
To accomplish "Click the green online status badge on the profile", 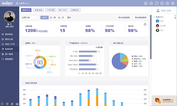I will (x=13, y=21).
